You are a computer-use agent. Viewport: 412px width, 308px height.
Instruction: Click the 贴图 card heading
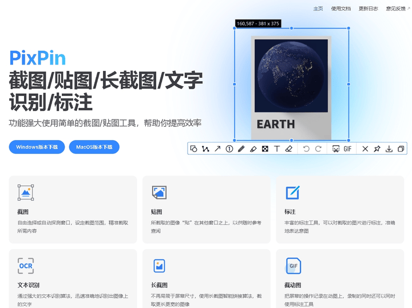tap(156, 212)
